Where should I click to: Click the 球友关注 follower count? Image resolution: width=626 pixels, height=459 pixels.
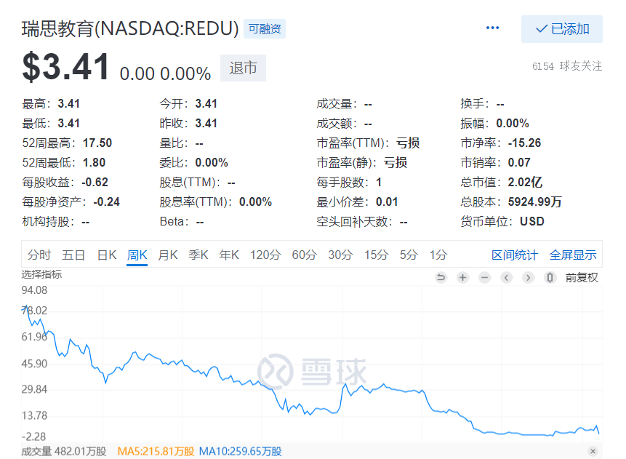click(567, 66)
